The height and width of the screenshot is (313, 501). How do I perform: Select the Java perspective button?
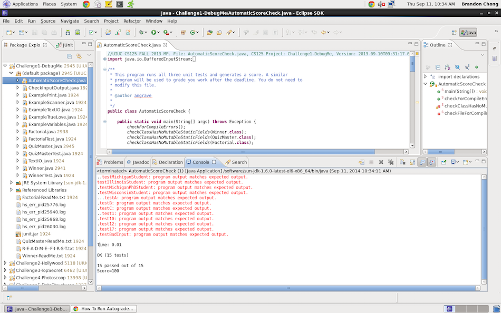pyautogui.click(x=468, y=33)
